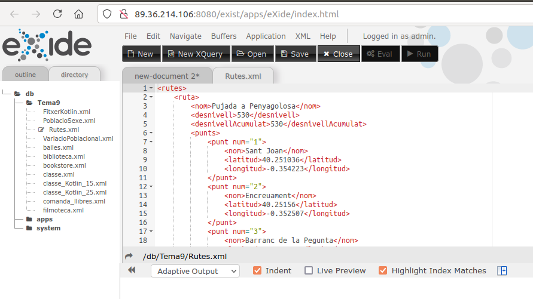Open the Adaptive Output dropdown
The width and height of the screenshot is (533, 299).
point(195,271)
